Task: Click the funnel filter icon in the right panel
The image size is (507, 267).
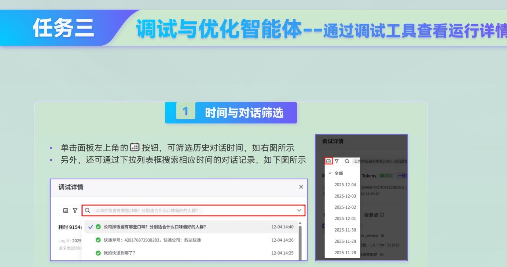Action: (x=337, y=161)
